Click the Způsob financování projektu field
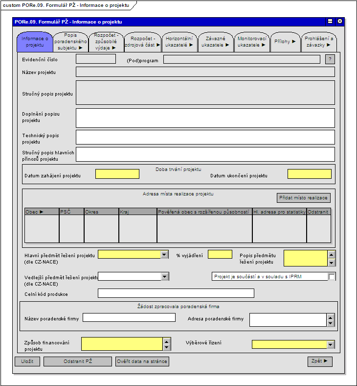This screenshot has height=386, width=357. tap(122, 344)
